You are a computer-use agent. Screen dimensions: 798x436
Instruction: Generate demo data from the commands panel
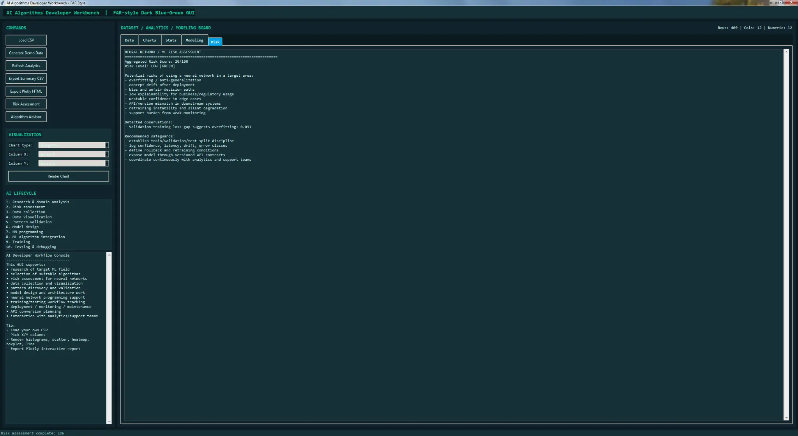coord(26,53)
